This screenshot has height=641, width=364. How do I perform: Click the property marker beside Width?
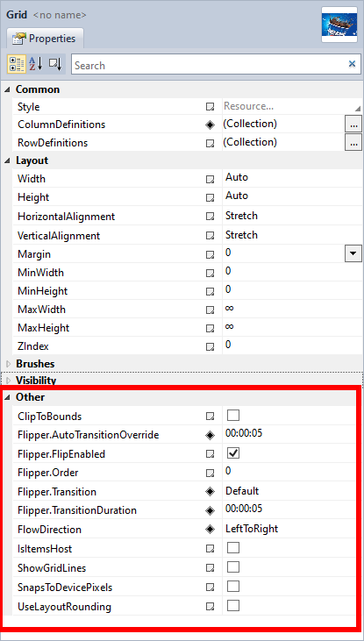click(x=210, y=180)
